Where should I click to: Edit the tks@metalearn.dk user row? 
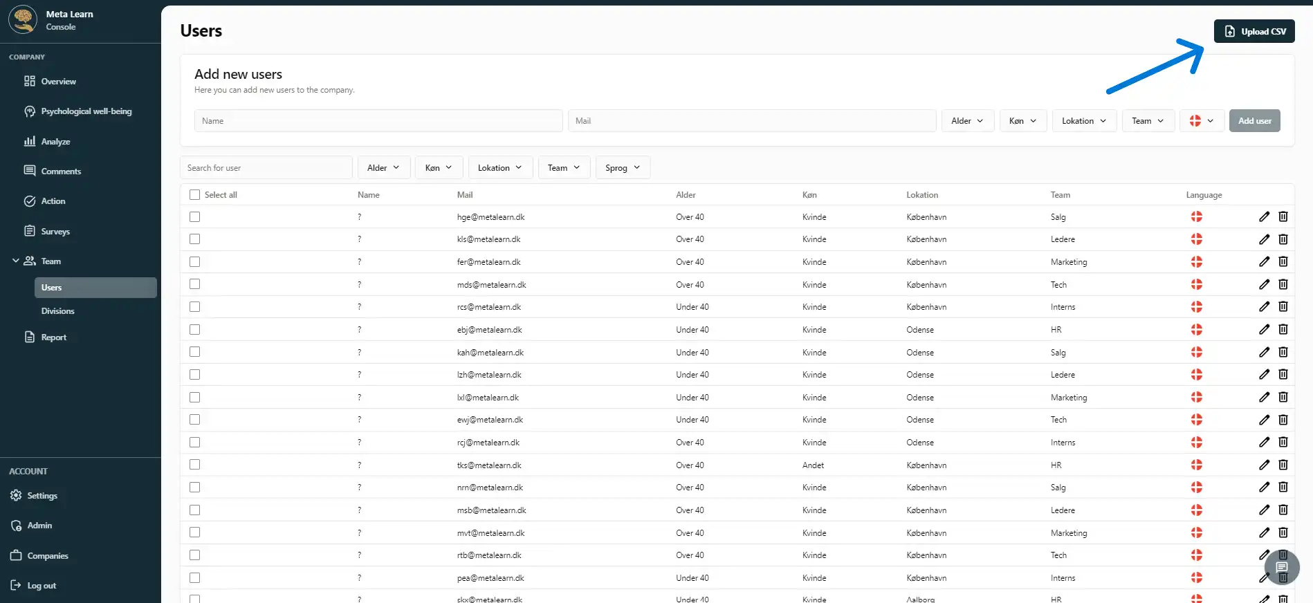(x=1264, y=465)
